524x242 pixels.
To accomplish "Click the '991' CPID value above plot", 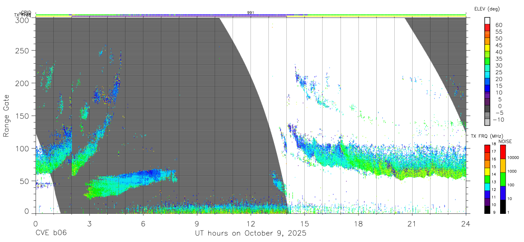I will 250,13.
